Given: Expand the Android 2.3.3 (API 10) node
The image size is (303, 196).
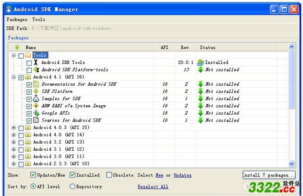Looking at the screenshot, I should click(13, 164).
